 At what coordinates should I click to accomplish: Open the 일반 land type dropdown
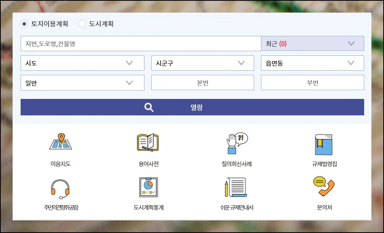click(83, 83)
